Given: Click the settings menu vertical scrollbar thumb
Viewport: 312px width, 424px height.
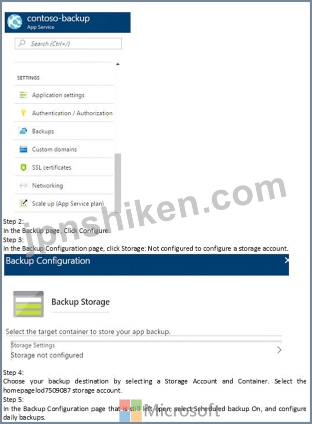Looking at the screenshot, I should (x=118, y=183).
